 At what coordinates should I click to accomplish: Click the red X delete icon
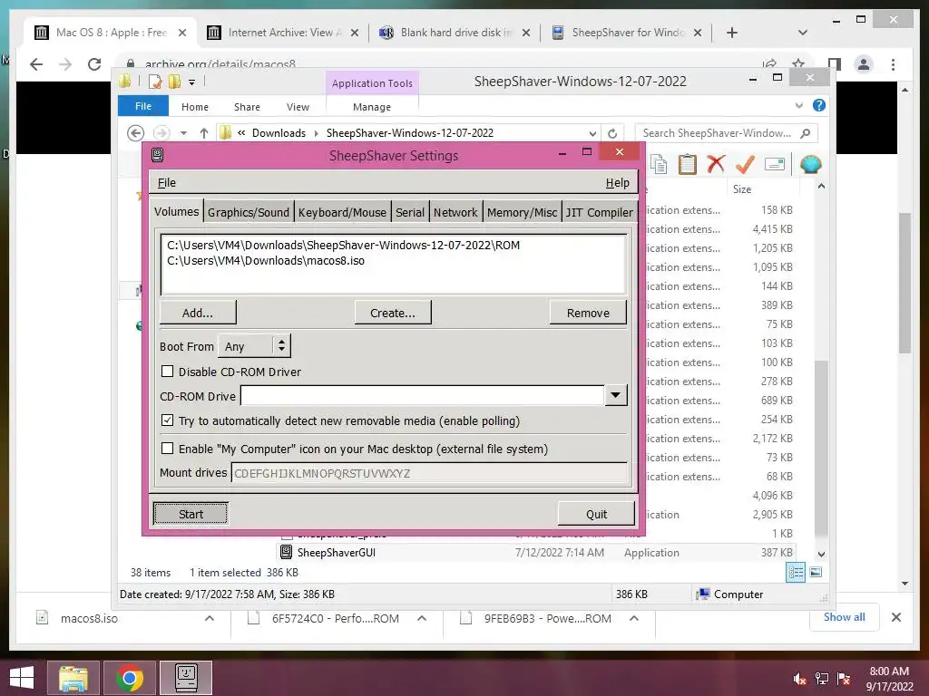coord(717,163)
